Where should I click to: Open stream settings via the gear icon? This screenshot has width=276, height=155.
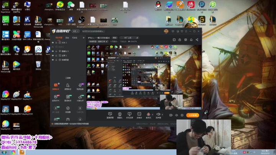coord(182,115)
